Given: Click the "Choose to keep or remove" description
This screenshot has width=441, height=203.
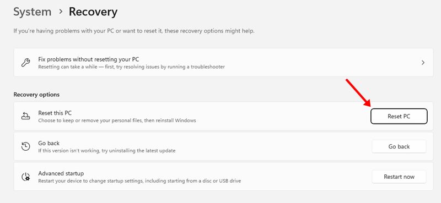Looking at the screenshot, I should pyautogui.click(x=117, y=120).
